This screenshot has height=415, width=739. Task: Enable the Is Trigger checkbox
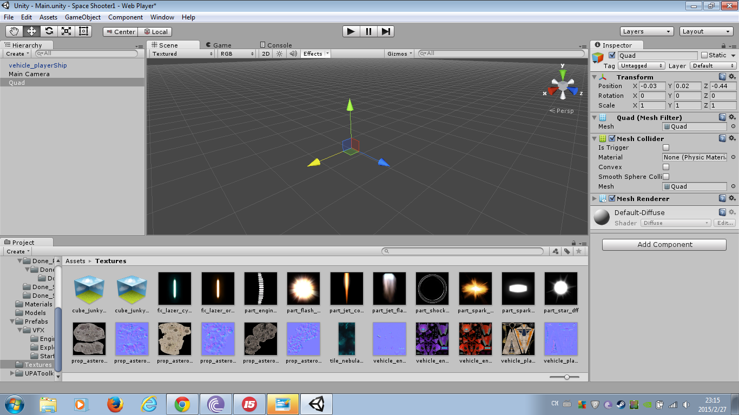665,147
